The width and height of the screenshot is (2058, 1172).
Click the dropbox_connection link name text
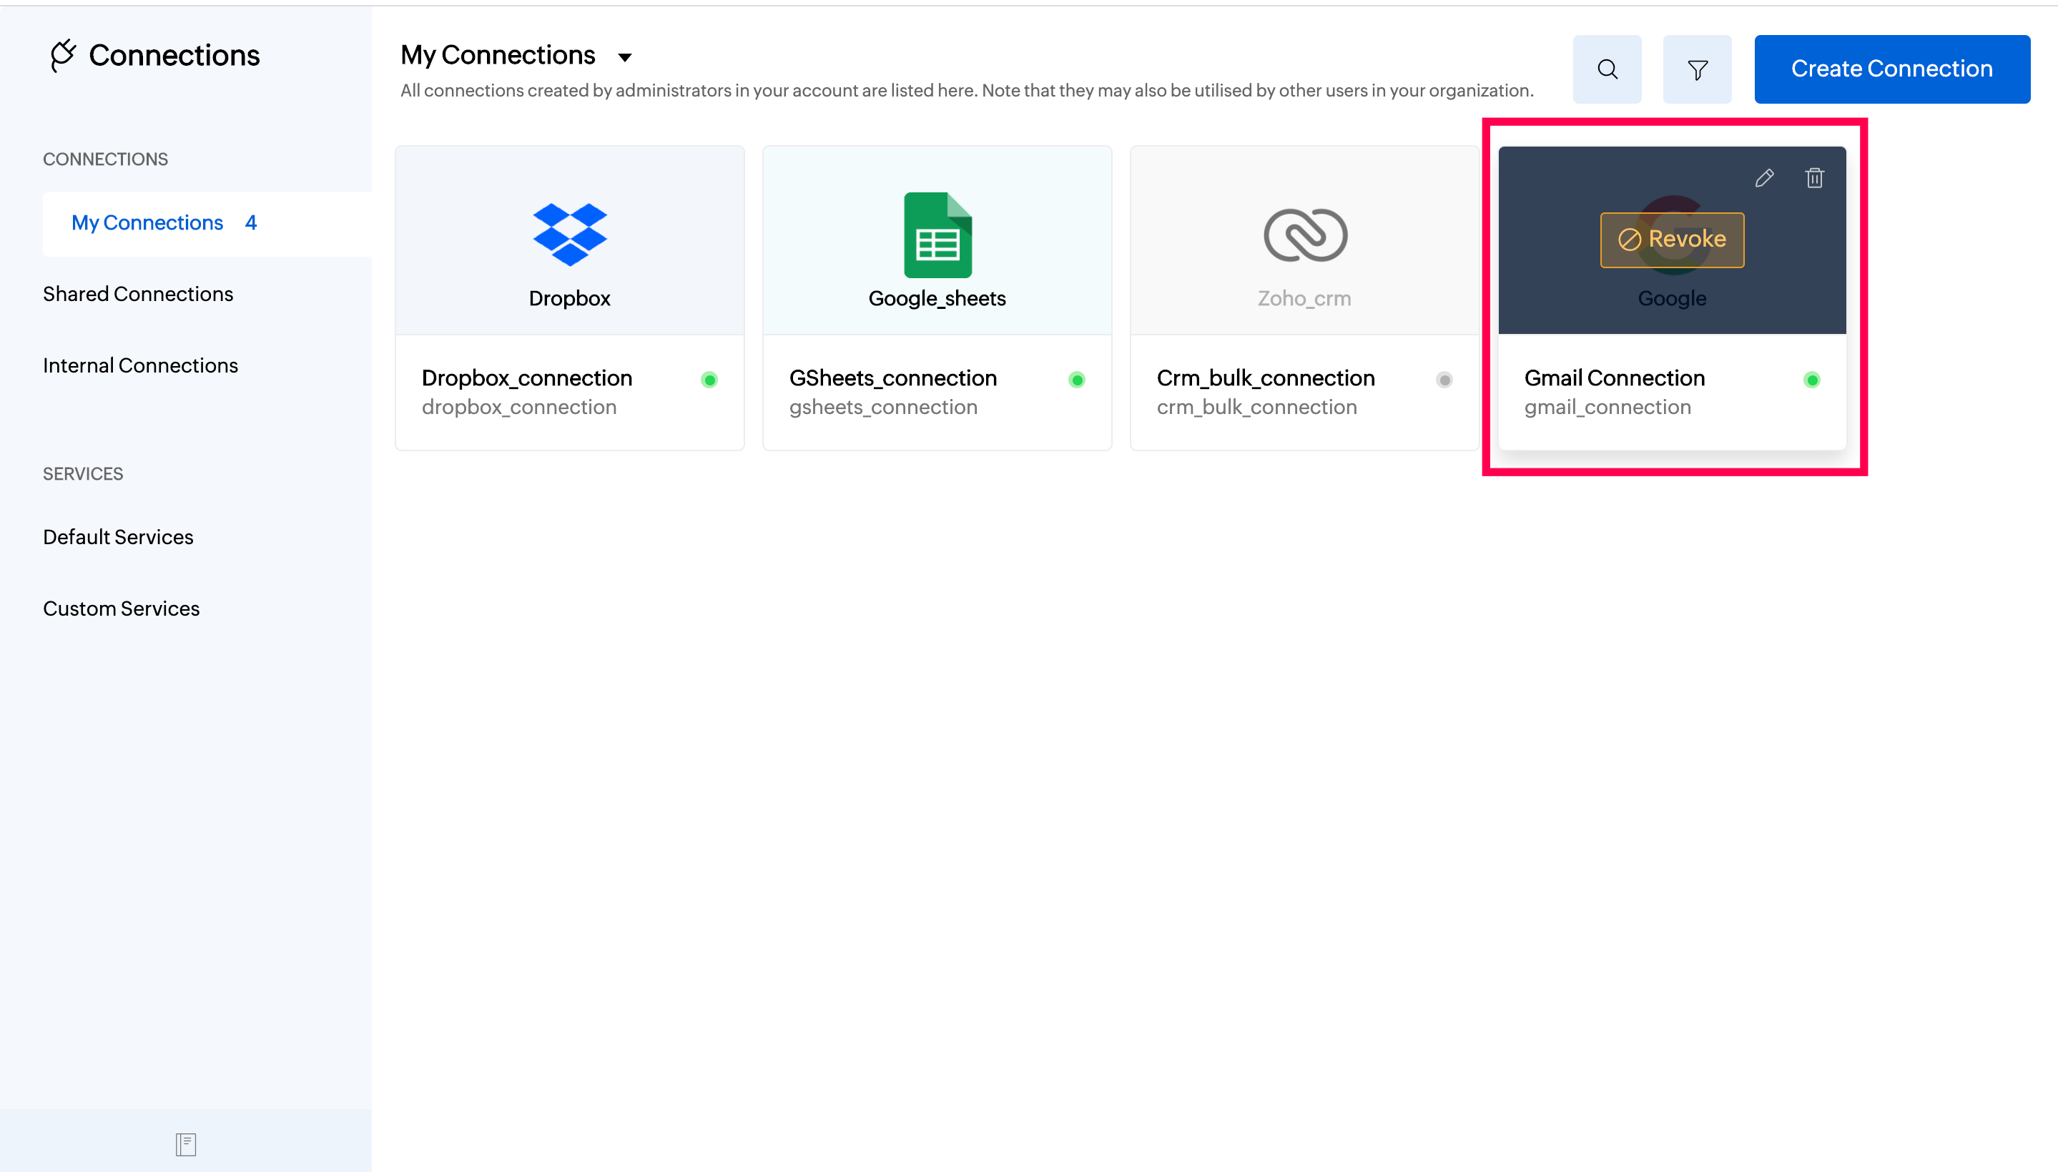pyautogui.click(x=519, y=408)
